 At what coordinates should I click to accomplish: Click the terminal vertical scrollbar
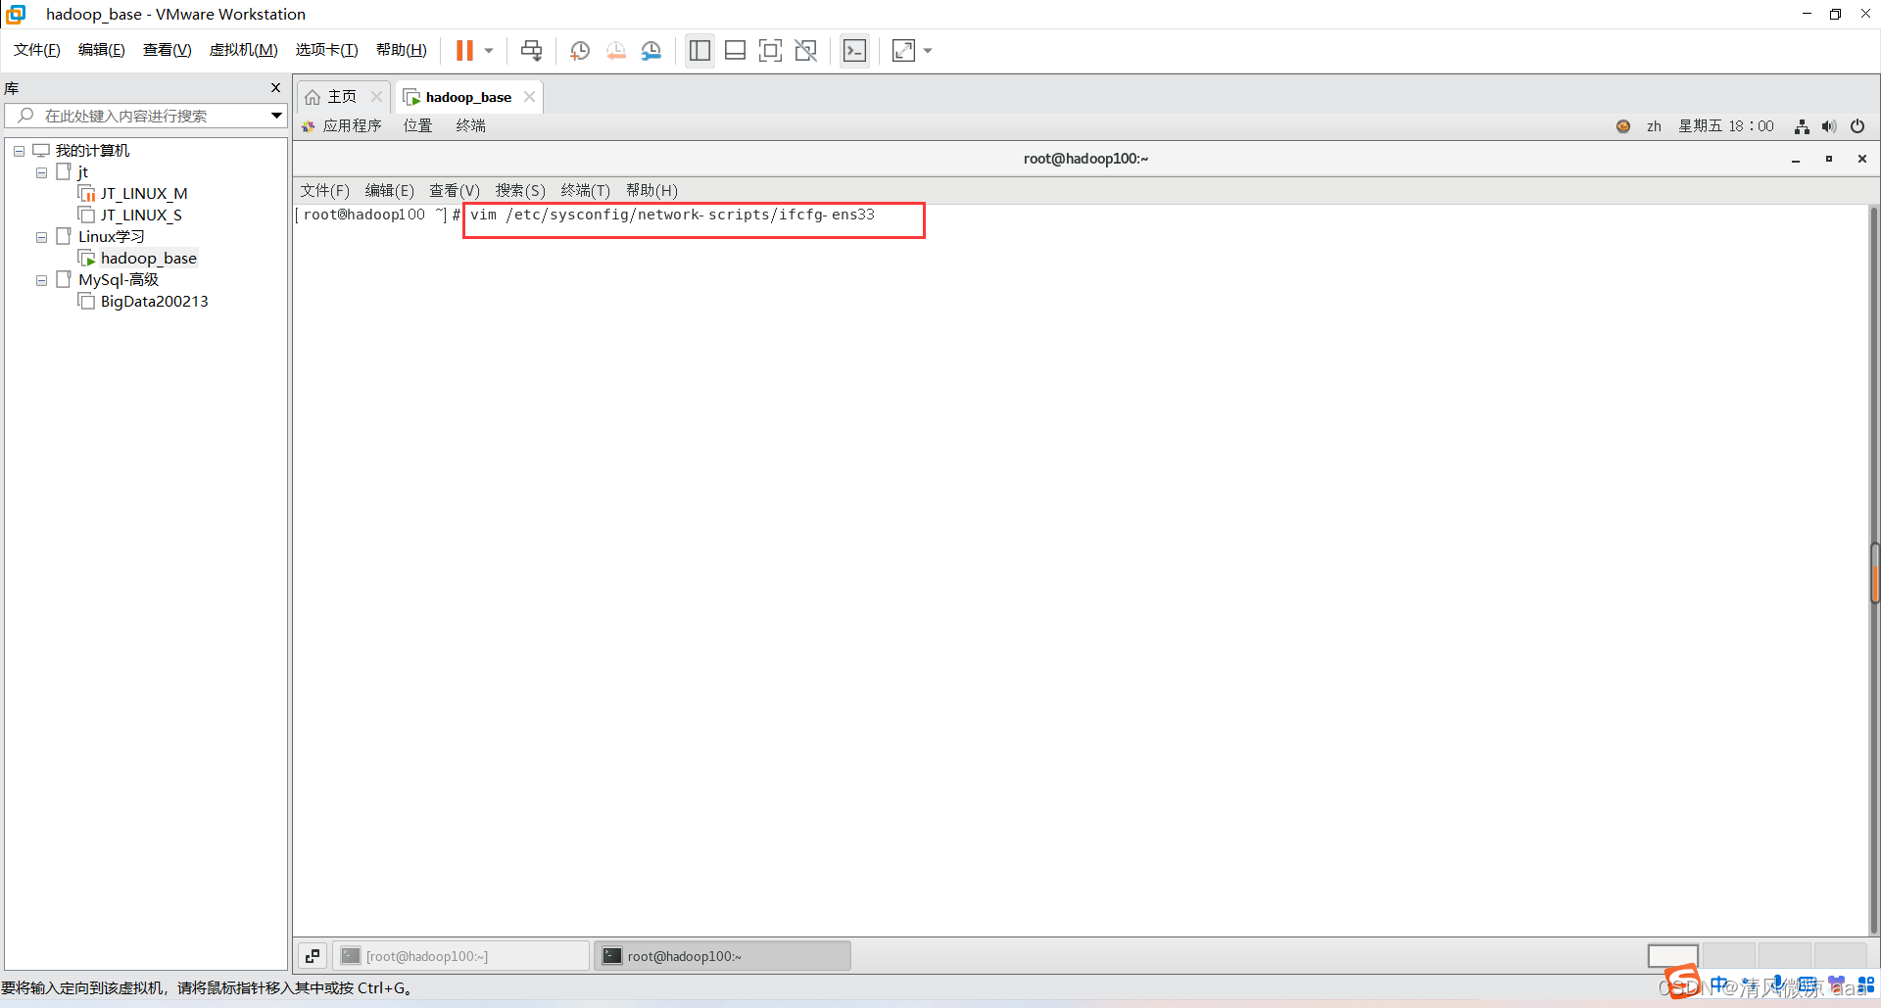pos(1874,570)
